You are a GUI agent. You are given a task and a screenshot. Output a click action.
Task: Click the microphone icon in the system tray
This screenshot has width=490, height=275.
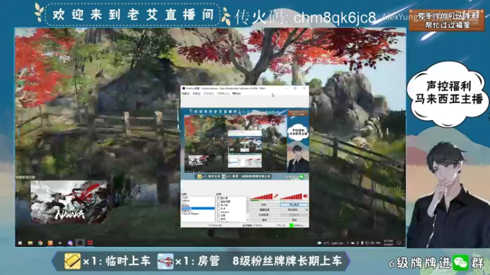coord(362,243)
